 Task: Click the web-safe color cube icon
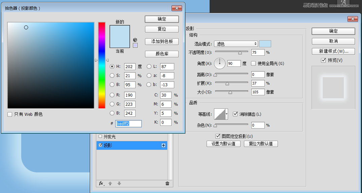click(x=135, y=40)
